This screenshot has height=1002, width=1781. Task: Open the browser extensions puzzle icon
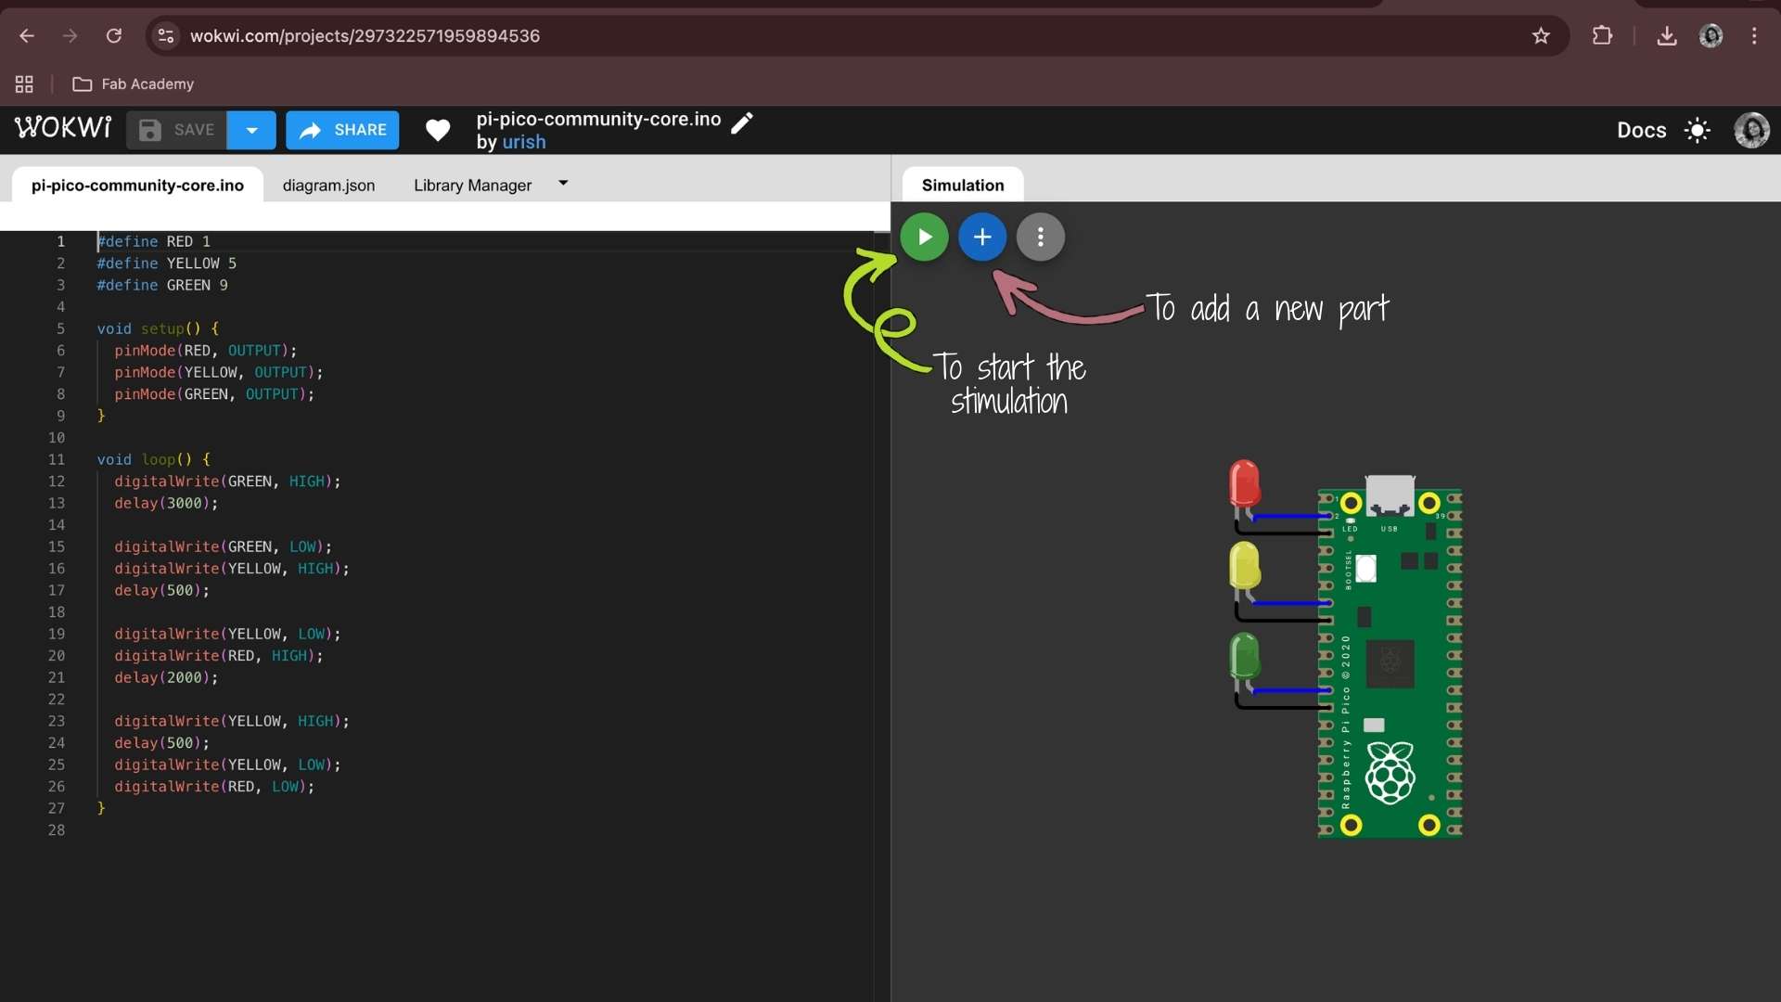[x=1602, y=36]
